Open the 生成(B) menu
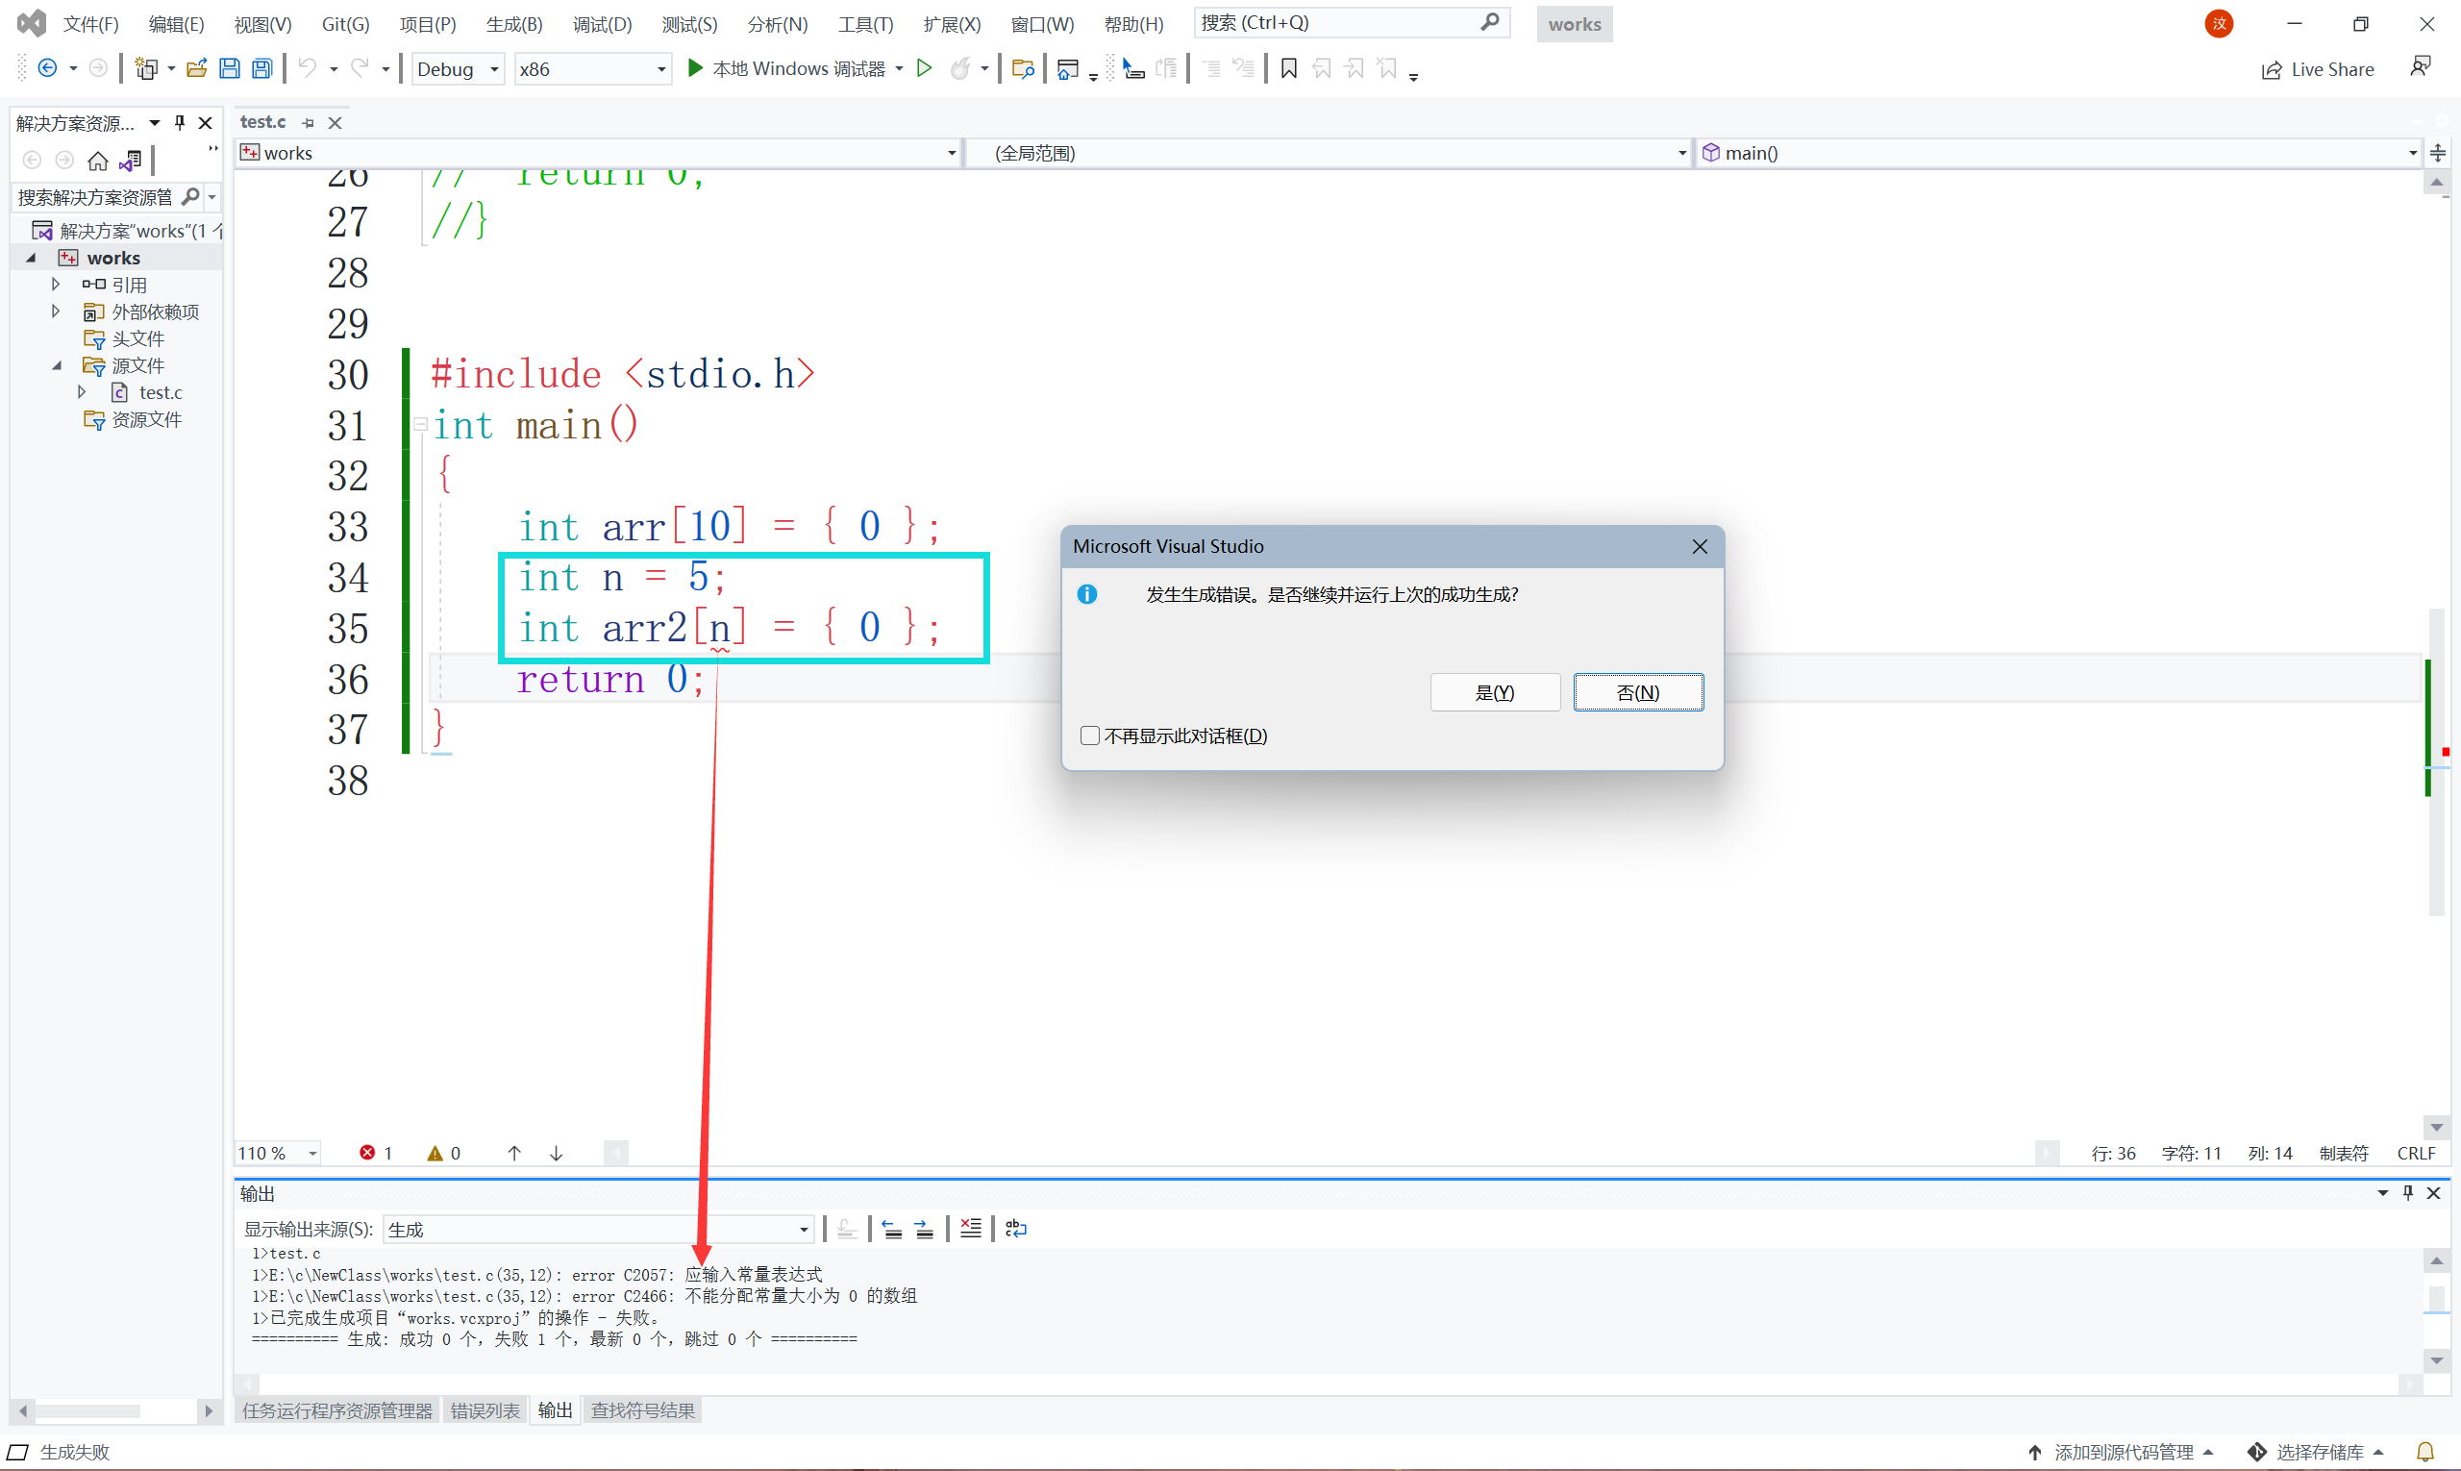The width and height of the screenshot is (2461, 1471). [x=513, y=24]
